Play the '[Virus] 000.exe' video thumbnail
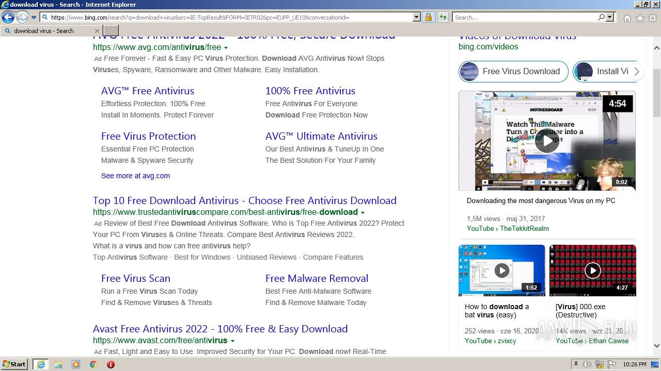The width and height of the screenshot is (661, 371). (x=592, y=271)
